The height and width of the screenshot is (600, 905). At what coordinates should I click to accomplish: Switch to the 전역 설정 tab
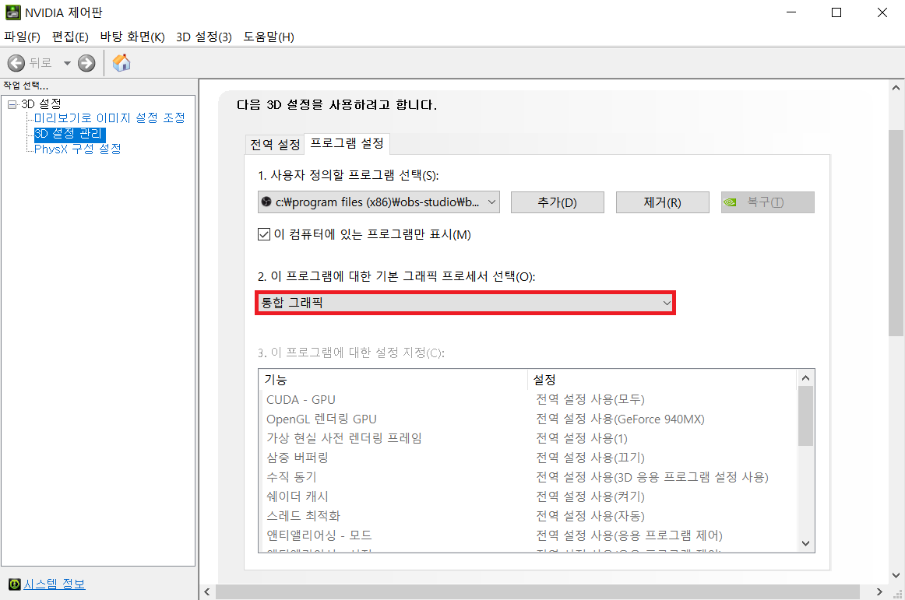click(275, 144)
